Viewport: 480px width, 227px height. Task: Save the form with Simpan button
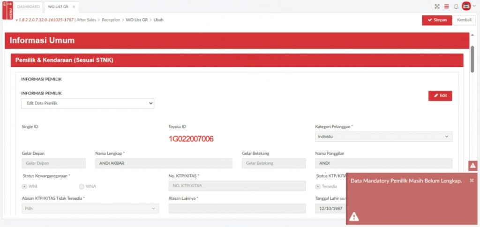(437, 20)
